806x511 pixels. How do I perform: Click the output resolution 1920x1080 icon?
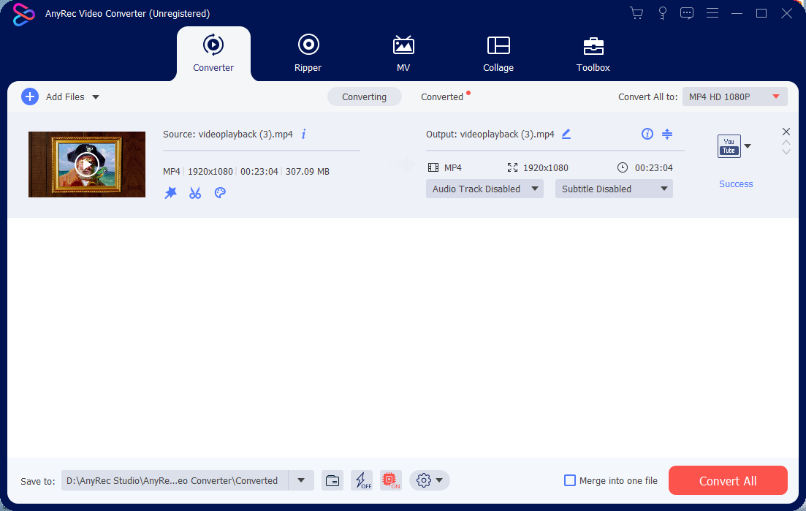pos(512,167)
